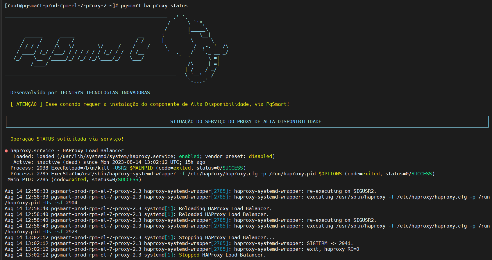The image size is (492, 260).
Task: Click 'Reloading HAProxy Load Balancer.' log line
Action: point(138,208)
